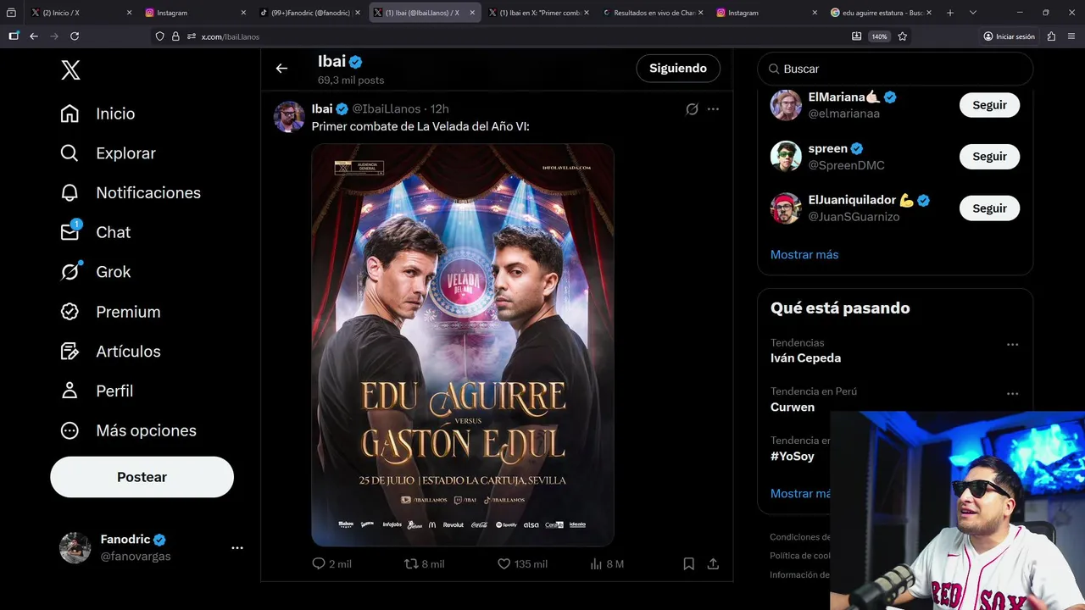
Task: Open more options for Iván Cepeda trend
Action: coord(1012,345)
